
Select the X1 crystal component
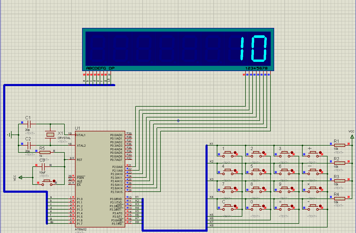50,135
